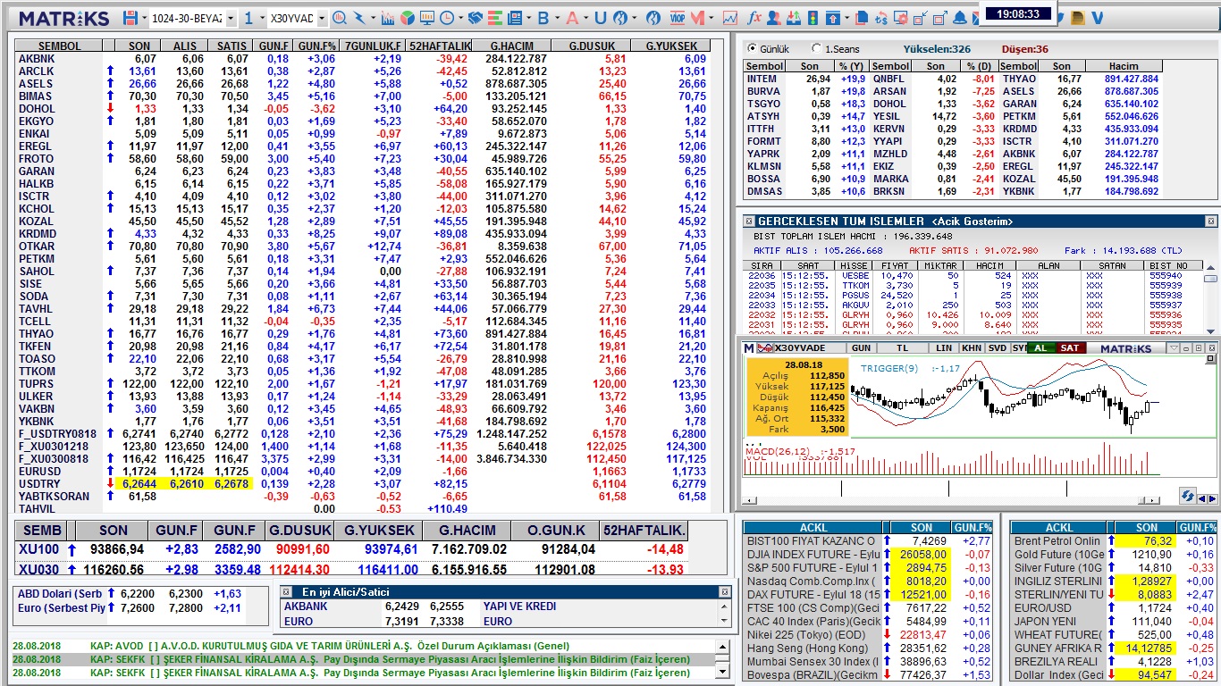Click the upload tray icon in toolbar

(x=833, y=18)
